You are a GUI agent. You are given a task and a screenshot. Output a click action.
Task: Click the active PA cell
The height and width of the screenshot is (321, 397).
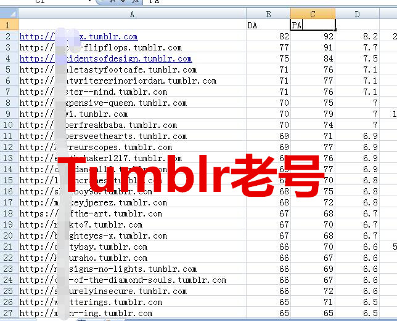click(313, 25)
